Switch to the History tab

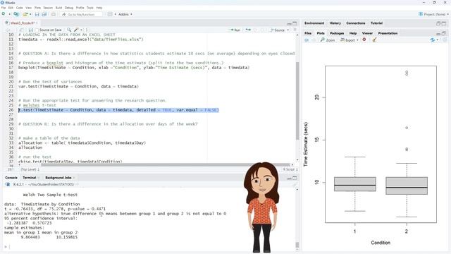[x=335, y=23]
